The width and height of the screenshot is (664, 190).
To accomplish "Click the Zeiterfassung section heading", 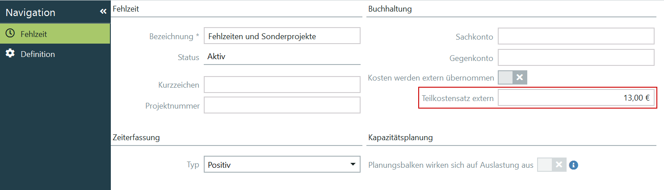I will tap(136, 137).
